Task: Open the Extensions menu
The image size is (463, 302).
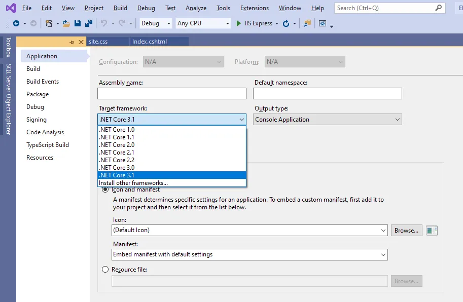Action: 255,8
